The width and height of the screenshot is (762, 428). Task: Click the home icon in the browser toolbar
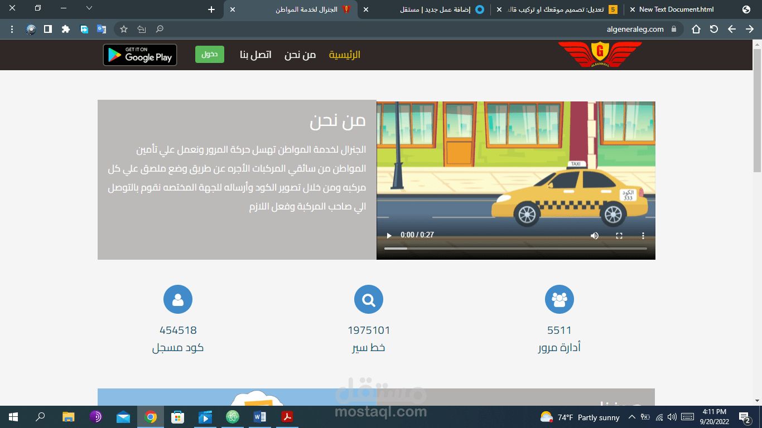tap(696, 29)
